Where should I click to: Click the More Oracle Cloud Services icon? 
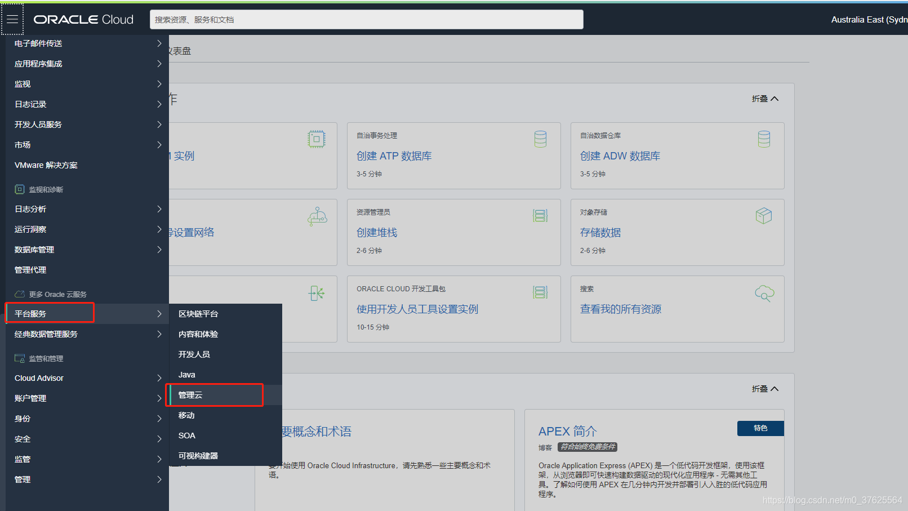click(20, 294)
